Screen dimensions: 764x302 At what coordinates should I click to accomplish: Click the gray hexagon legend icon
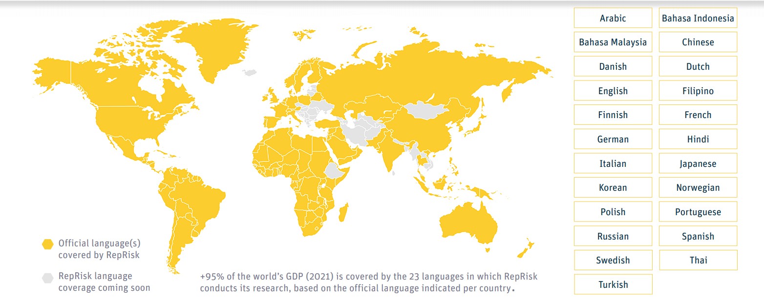[47, 278]
